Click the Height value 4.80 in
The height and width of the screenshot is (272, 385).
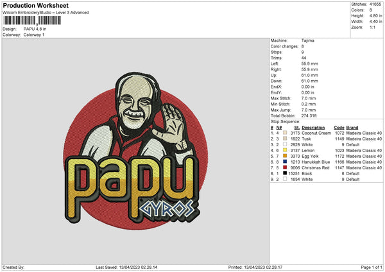point(375,15)
